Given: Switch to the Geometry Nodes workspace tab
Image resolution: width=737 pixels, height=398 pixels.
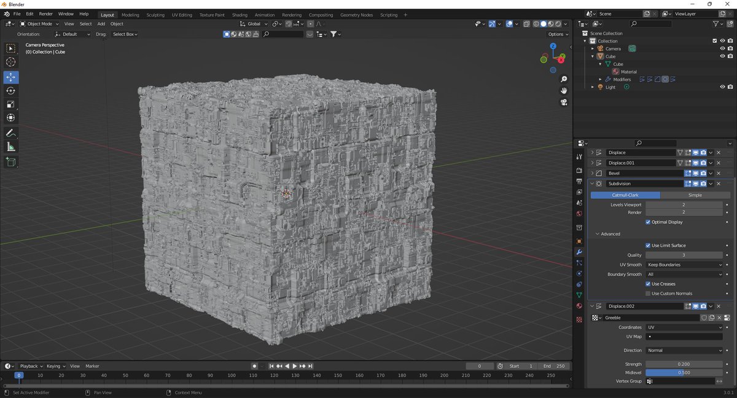Looking at the screenshot, I should (356, 15).
